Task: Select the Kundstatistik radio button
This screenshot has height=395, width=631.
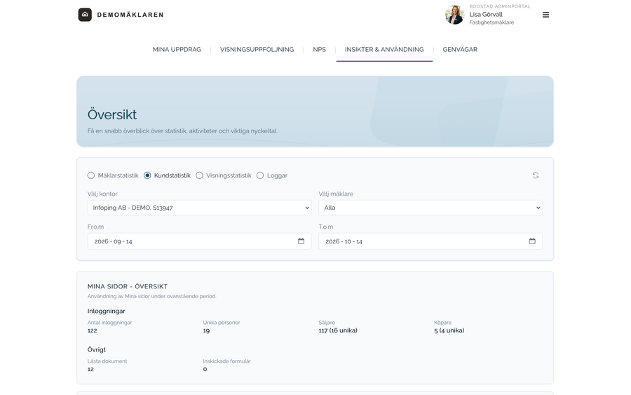Action: click(147, 175)
